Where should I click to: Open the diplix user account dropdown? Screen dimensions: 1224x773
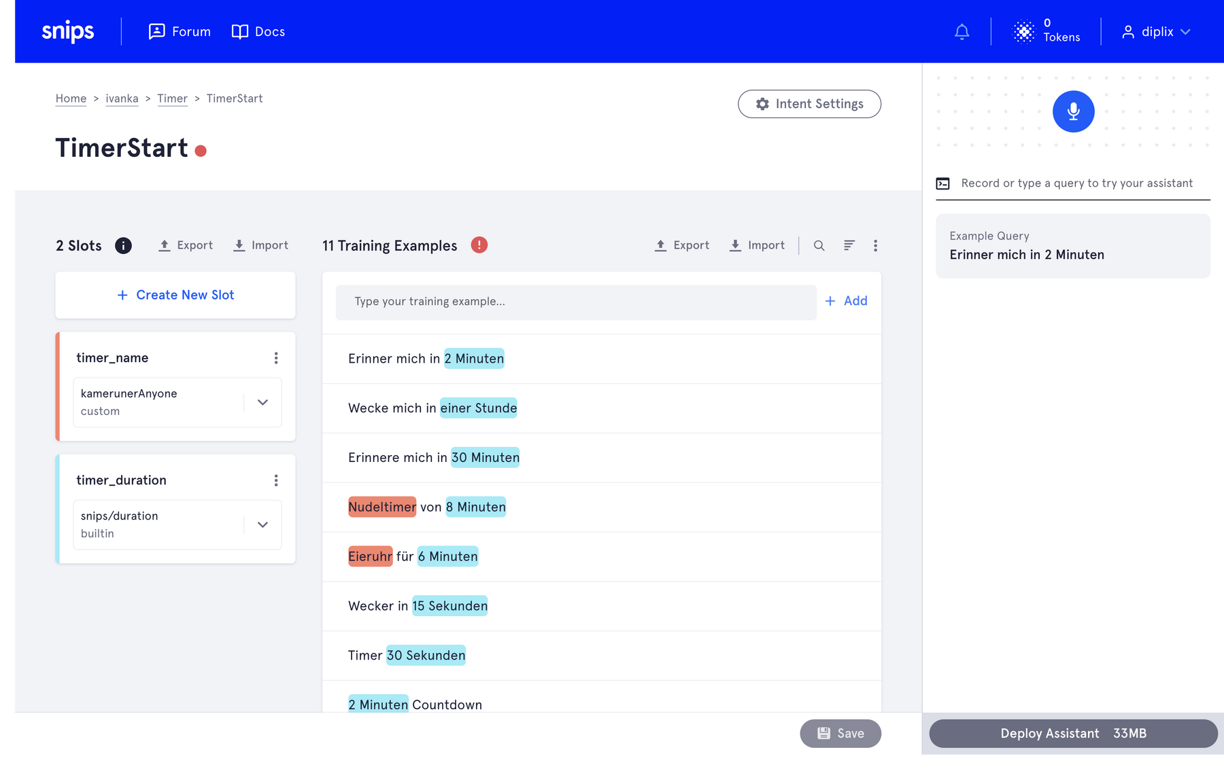(1156, 32)
